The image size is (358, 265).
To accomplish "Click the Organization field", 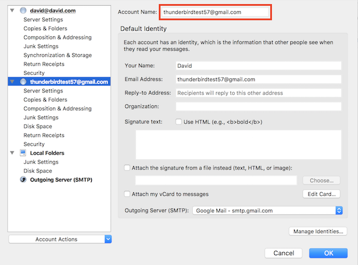I will (x=259, y=106).
